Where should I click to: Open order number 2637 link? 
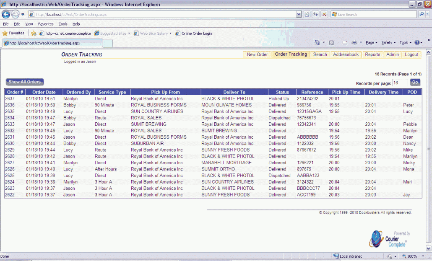[10, 98]
